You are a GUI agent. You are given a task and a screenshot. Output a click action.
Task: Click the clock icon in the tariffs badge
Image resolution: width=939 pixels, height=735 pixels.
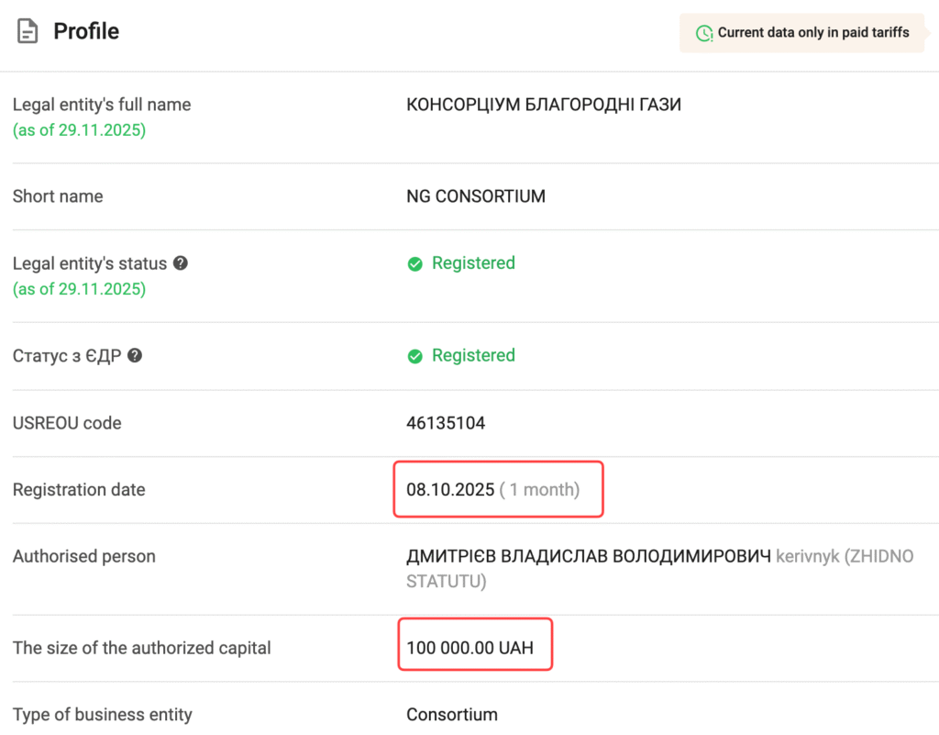(703, 33)
